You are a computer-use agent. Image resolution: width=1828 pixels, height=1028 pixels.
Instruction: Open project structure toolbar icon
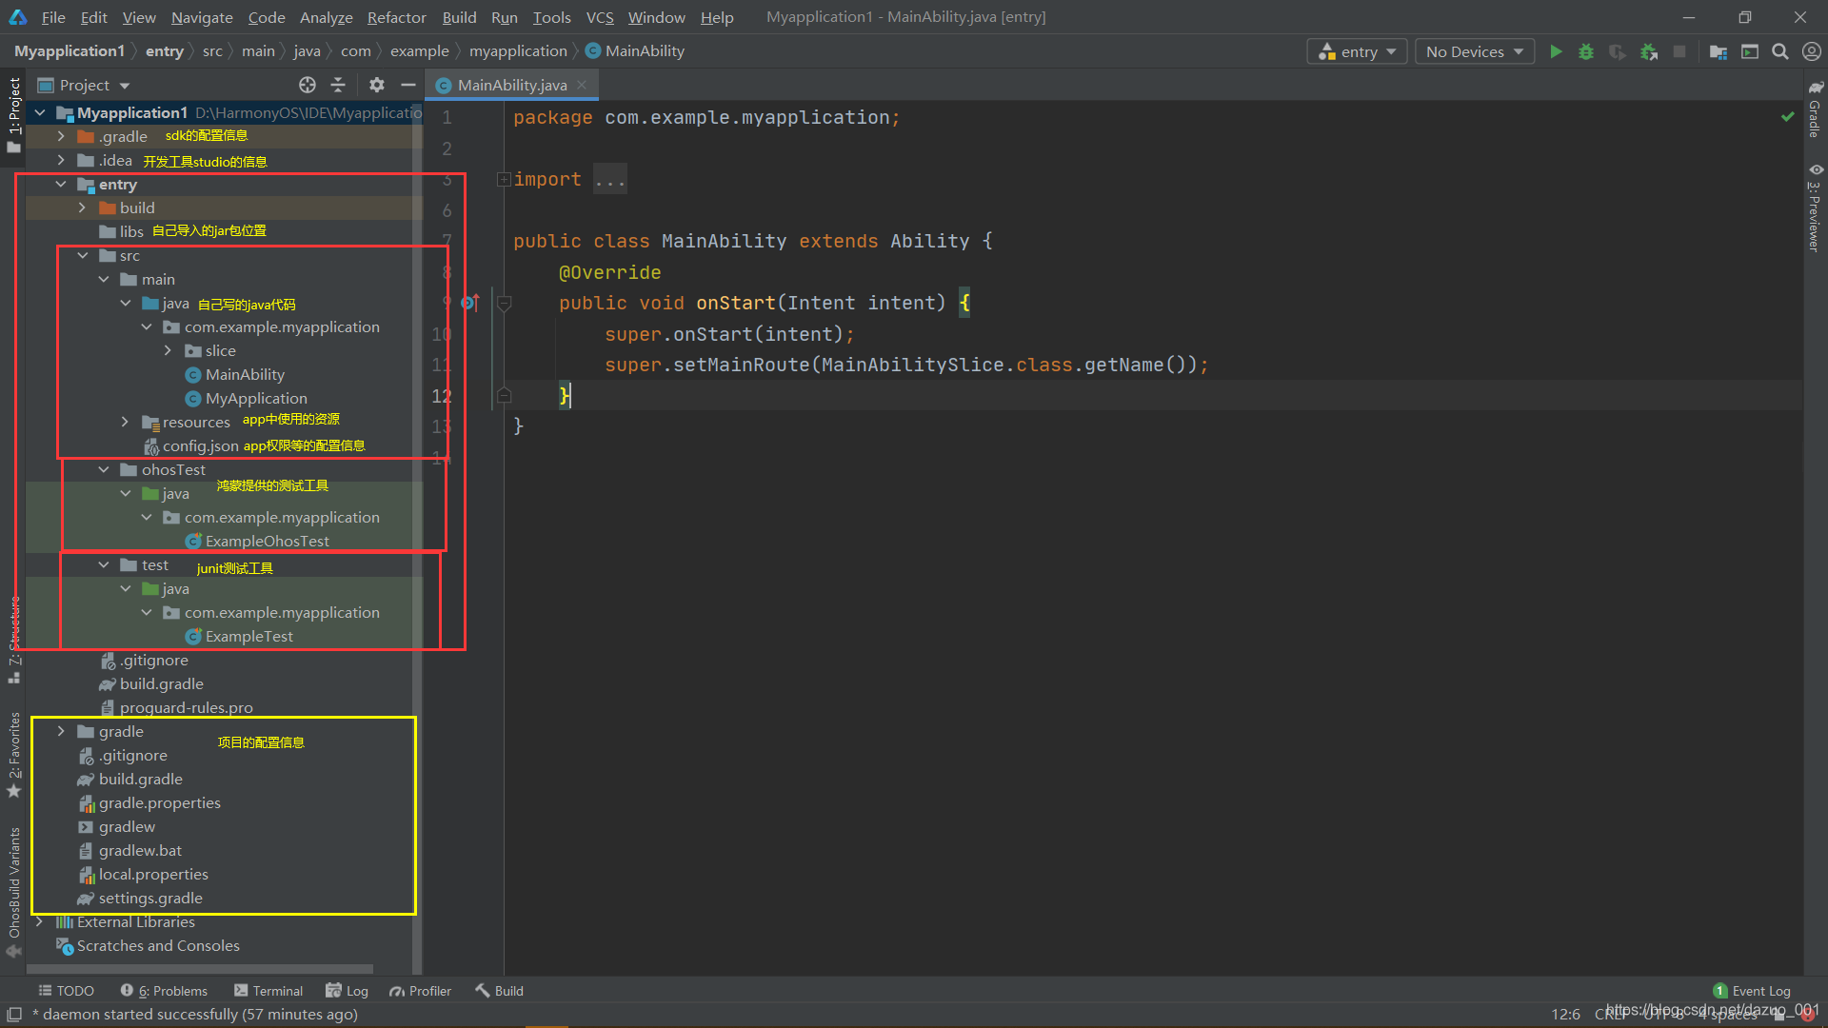(x=1719, y=51)
